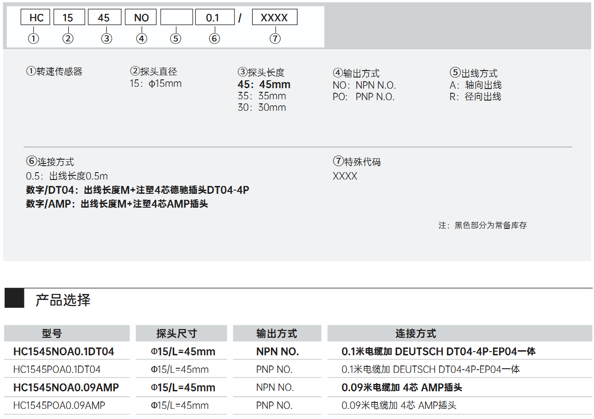Viewport: 594px width, 419px height.
Task: Click the R: 径向出线 wiring option
Action: coord(475,97)
